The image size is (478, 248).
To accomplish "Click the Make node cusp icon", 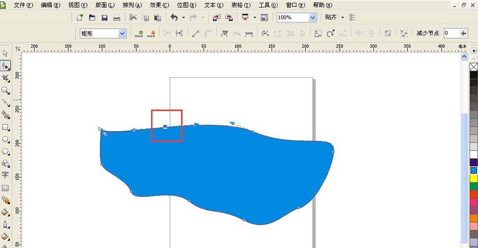I will click(224, 33).
